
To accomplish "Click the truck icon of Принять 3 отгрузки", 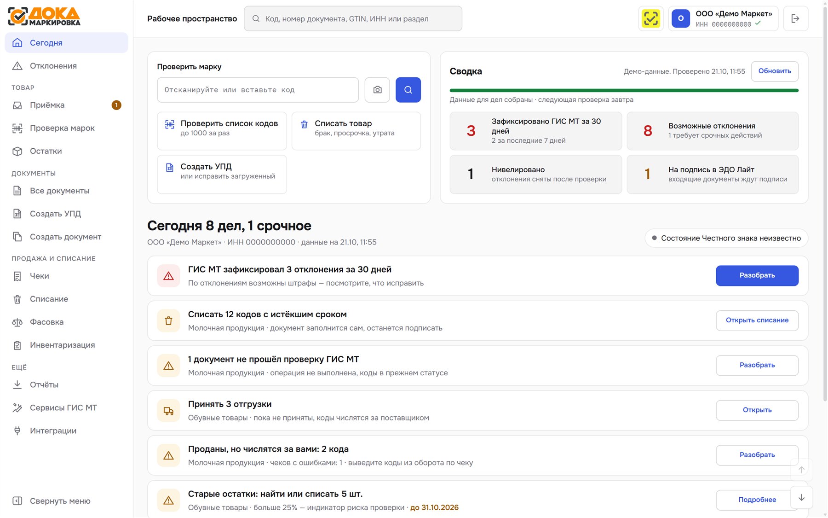I will click(168, 411).
